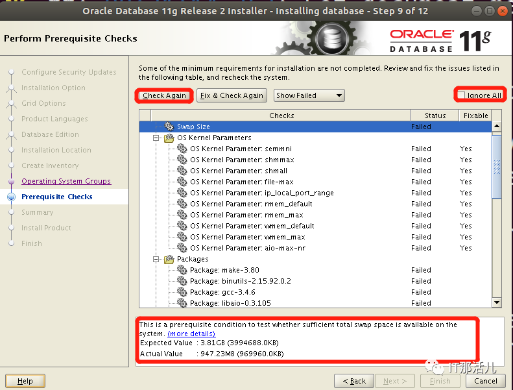Click the Cancel button
Viewport: 513px width, 390px height.
(486, 381)
